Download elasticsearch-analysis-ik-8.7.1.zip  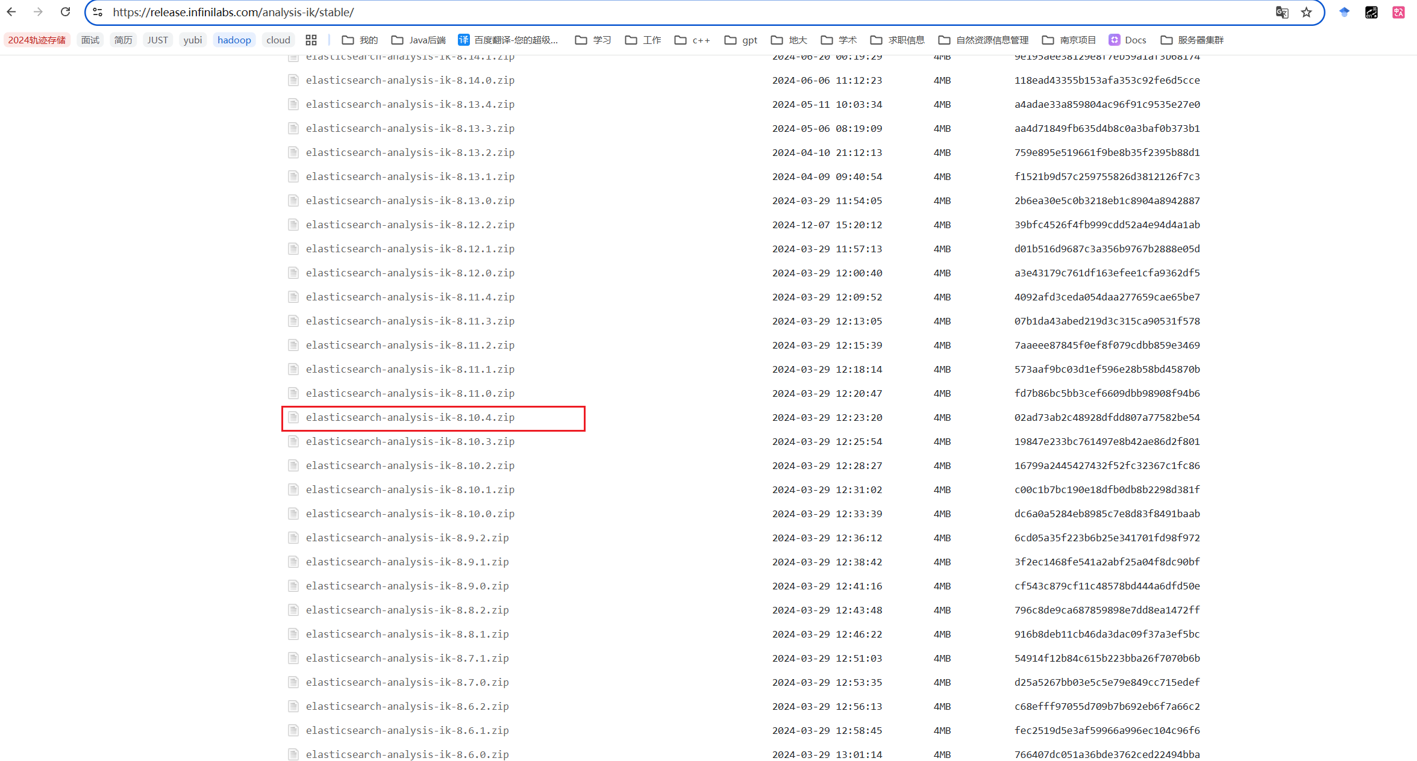[x=407, y=658]
